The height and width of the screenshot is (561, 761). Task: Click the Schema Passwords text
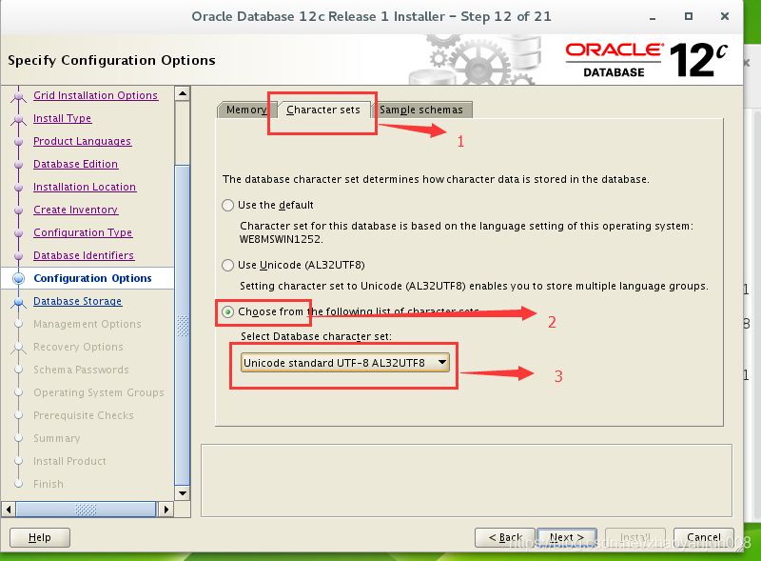coord(81,370)
